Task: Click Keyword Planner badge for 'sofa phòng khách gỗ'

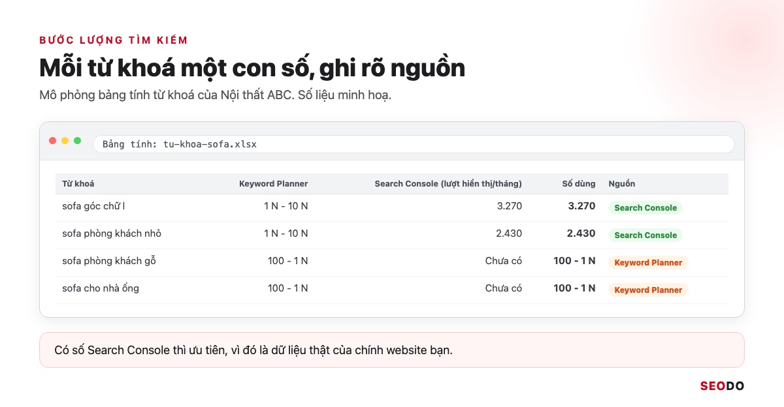Action: [648, 262]
